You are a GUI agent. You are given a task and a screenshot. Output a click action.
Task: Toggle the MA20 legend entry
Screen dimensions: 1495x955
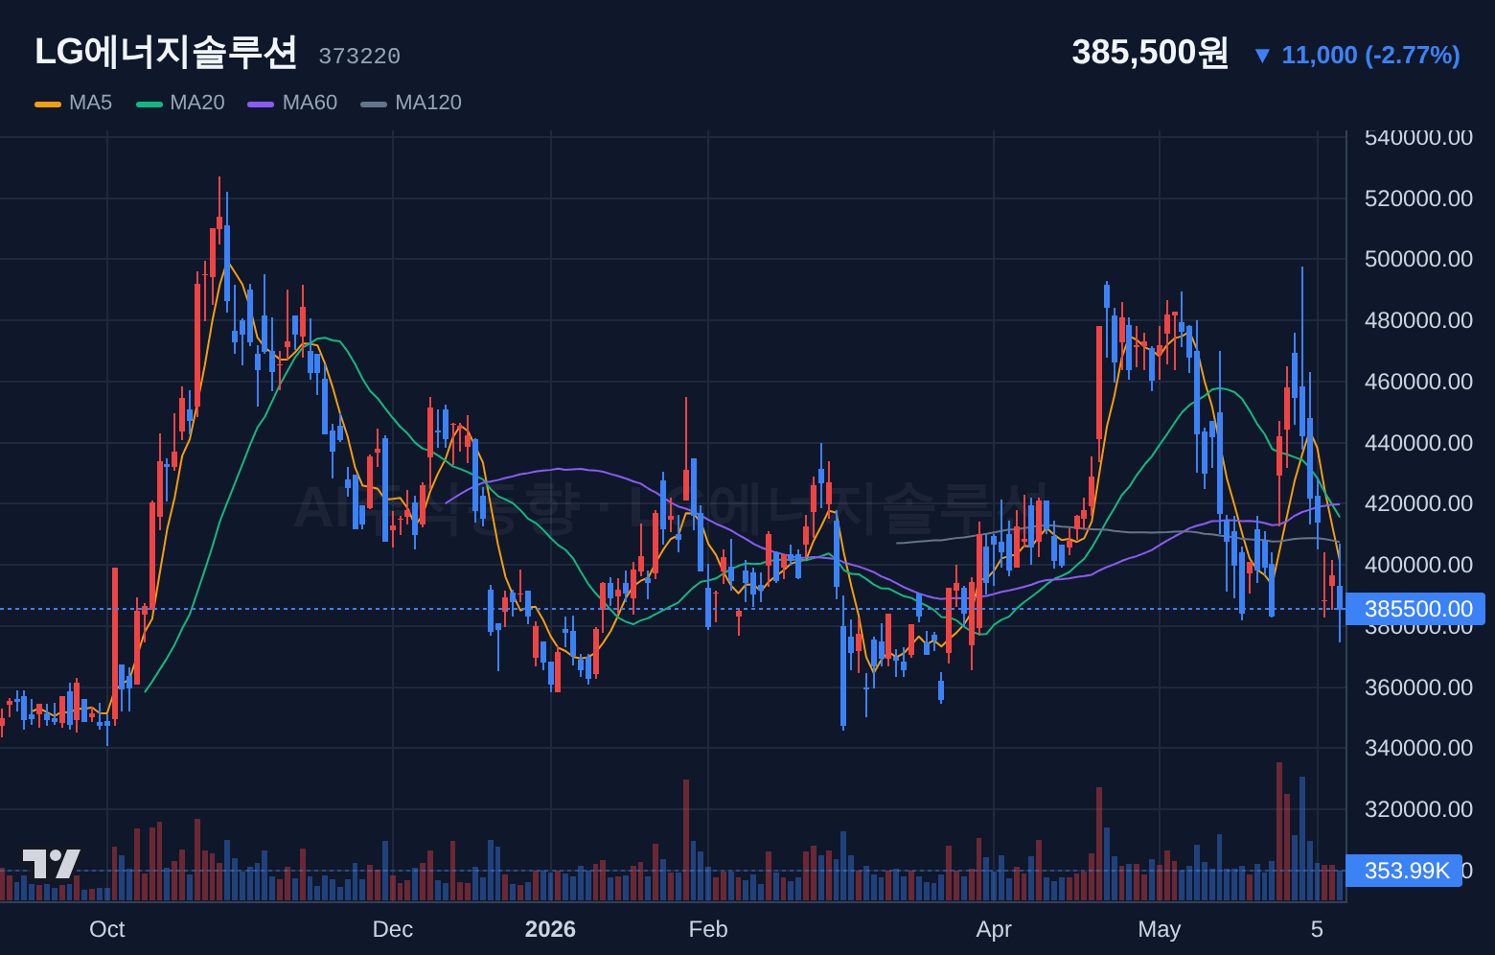180,103
